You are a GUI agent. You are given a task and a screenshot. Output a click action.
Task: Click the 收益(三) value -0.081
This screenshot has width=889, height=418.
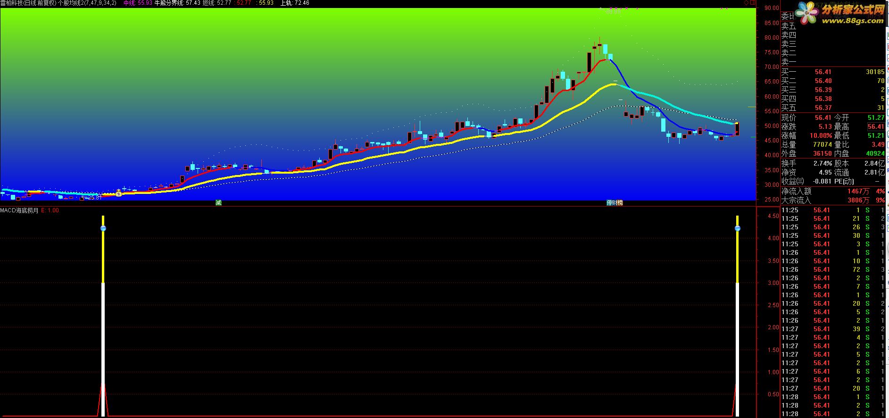822,181
